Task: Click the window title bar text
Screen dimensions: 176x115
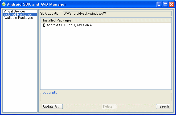Action: (36, 4)
